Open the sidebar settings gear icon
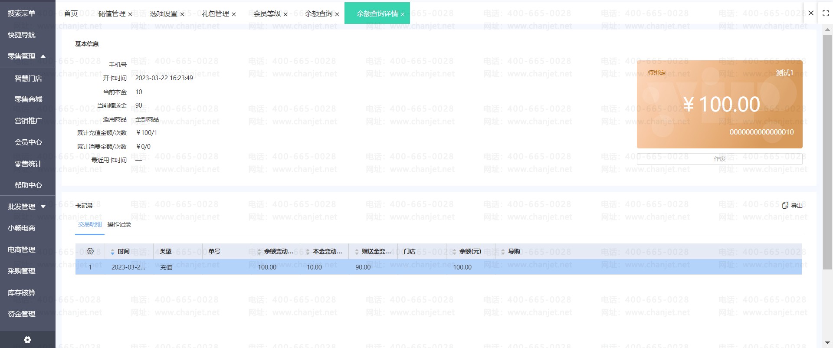The height and width of the screenshot is (348, 833). [x=27, y=340]
